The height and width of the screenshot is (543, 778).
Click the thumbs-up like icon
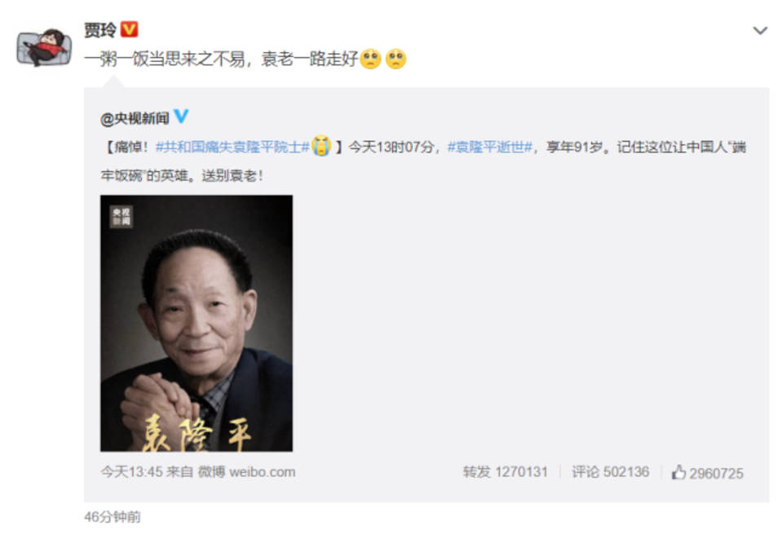pyautogui.click(x=679, y=472)
